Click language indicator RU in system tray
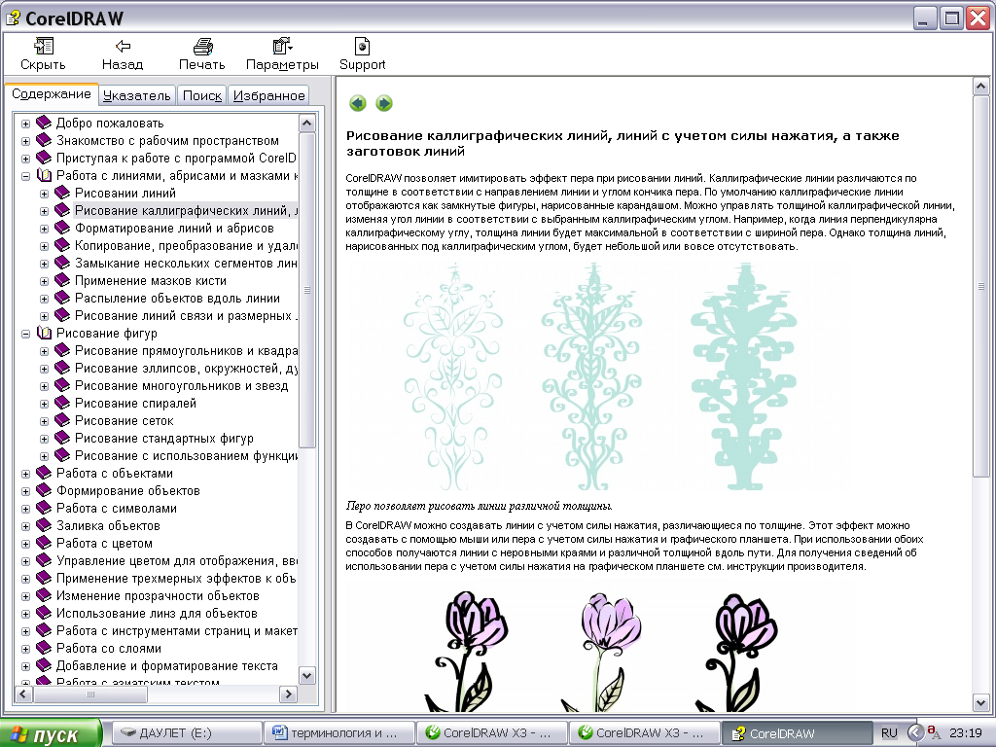Image resolution: width=996 pixels, height=747 pixels. [x=889, y=733]
